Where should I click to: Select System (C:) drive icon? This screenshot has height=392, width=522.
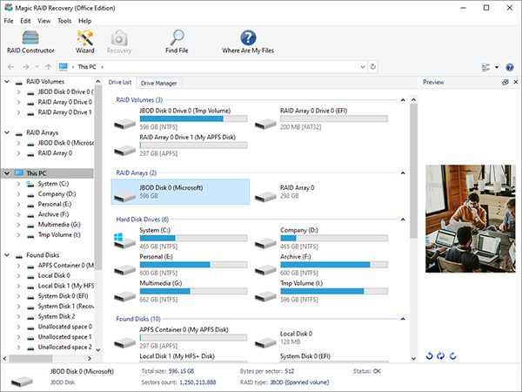124,240
